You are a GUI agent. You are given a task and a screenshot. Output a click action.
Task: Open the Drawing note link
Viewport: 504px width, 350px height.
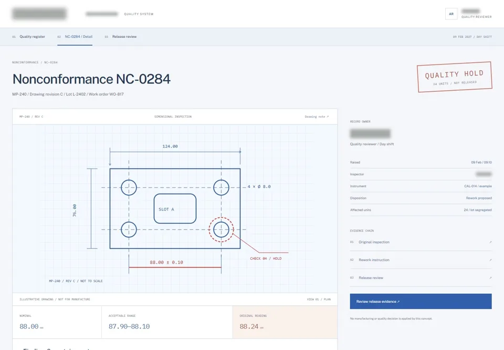pos(317,116)
